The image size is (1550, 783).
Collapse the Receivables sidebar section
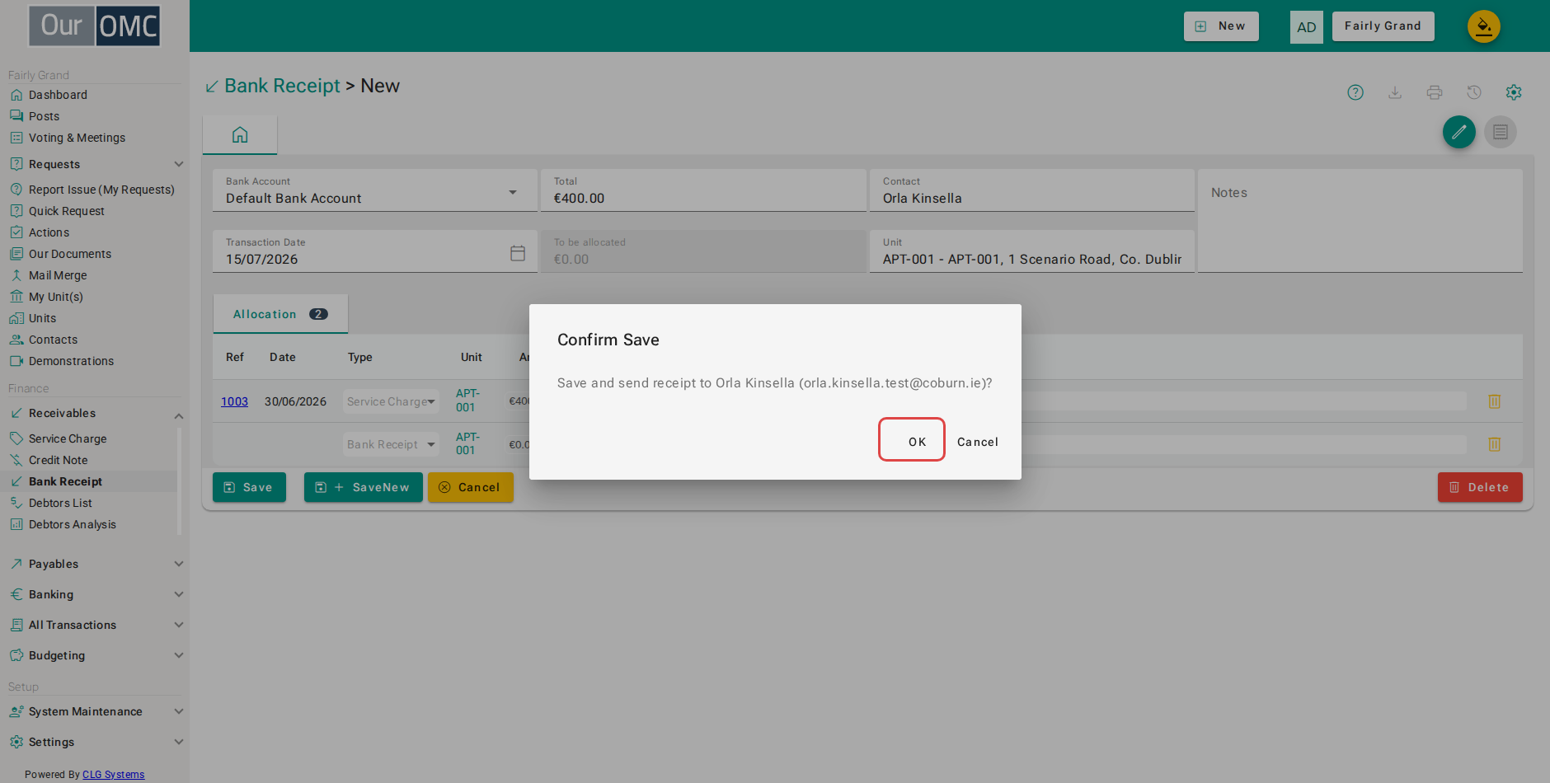pos(96,413)
